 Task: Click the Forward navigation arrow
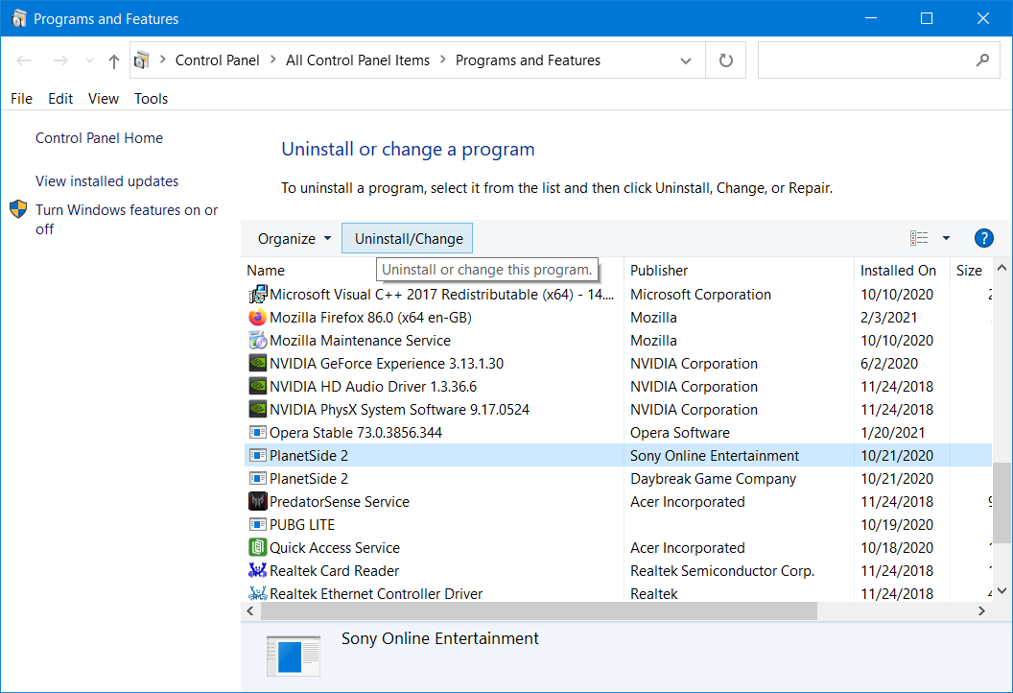click(60, 60)
